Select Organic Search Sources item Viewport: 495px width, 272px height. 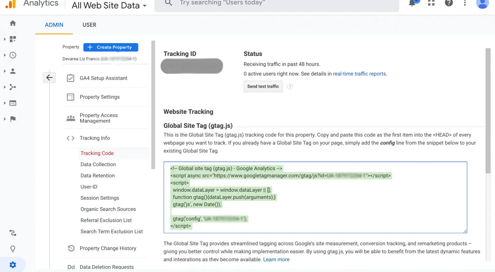pyautogui.click(x=108, y=209)
